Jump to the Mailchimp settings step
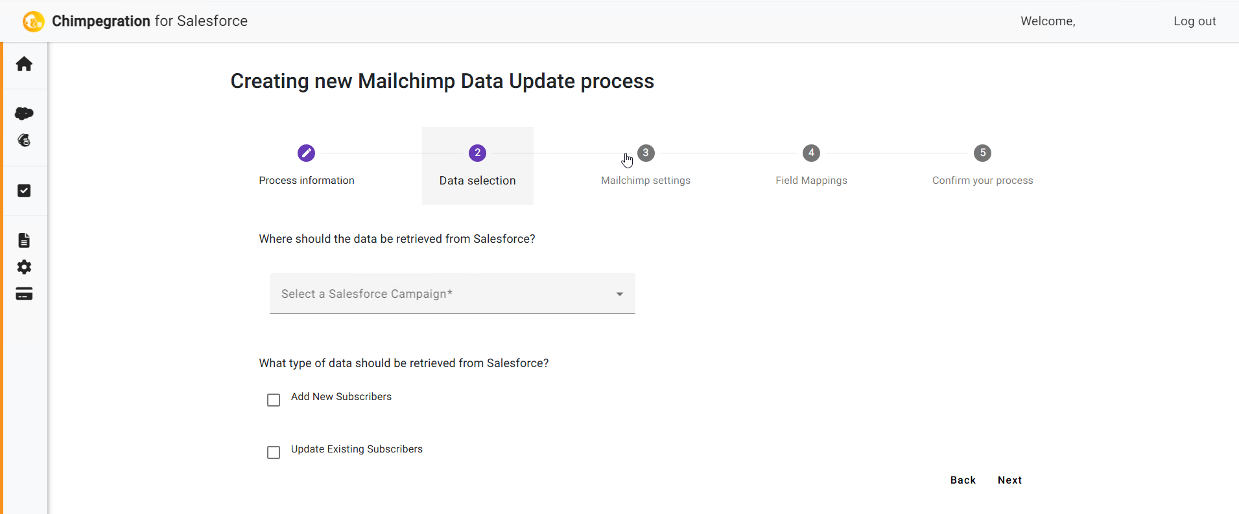 pyautogui.click(x=646, y=166)
